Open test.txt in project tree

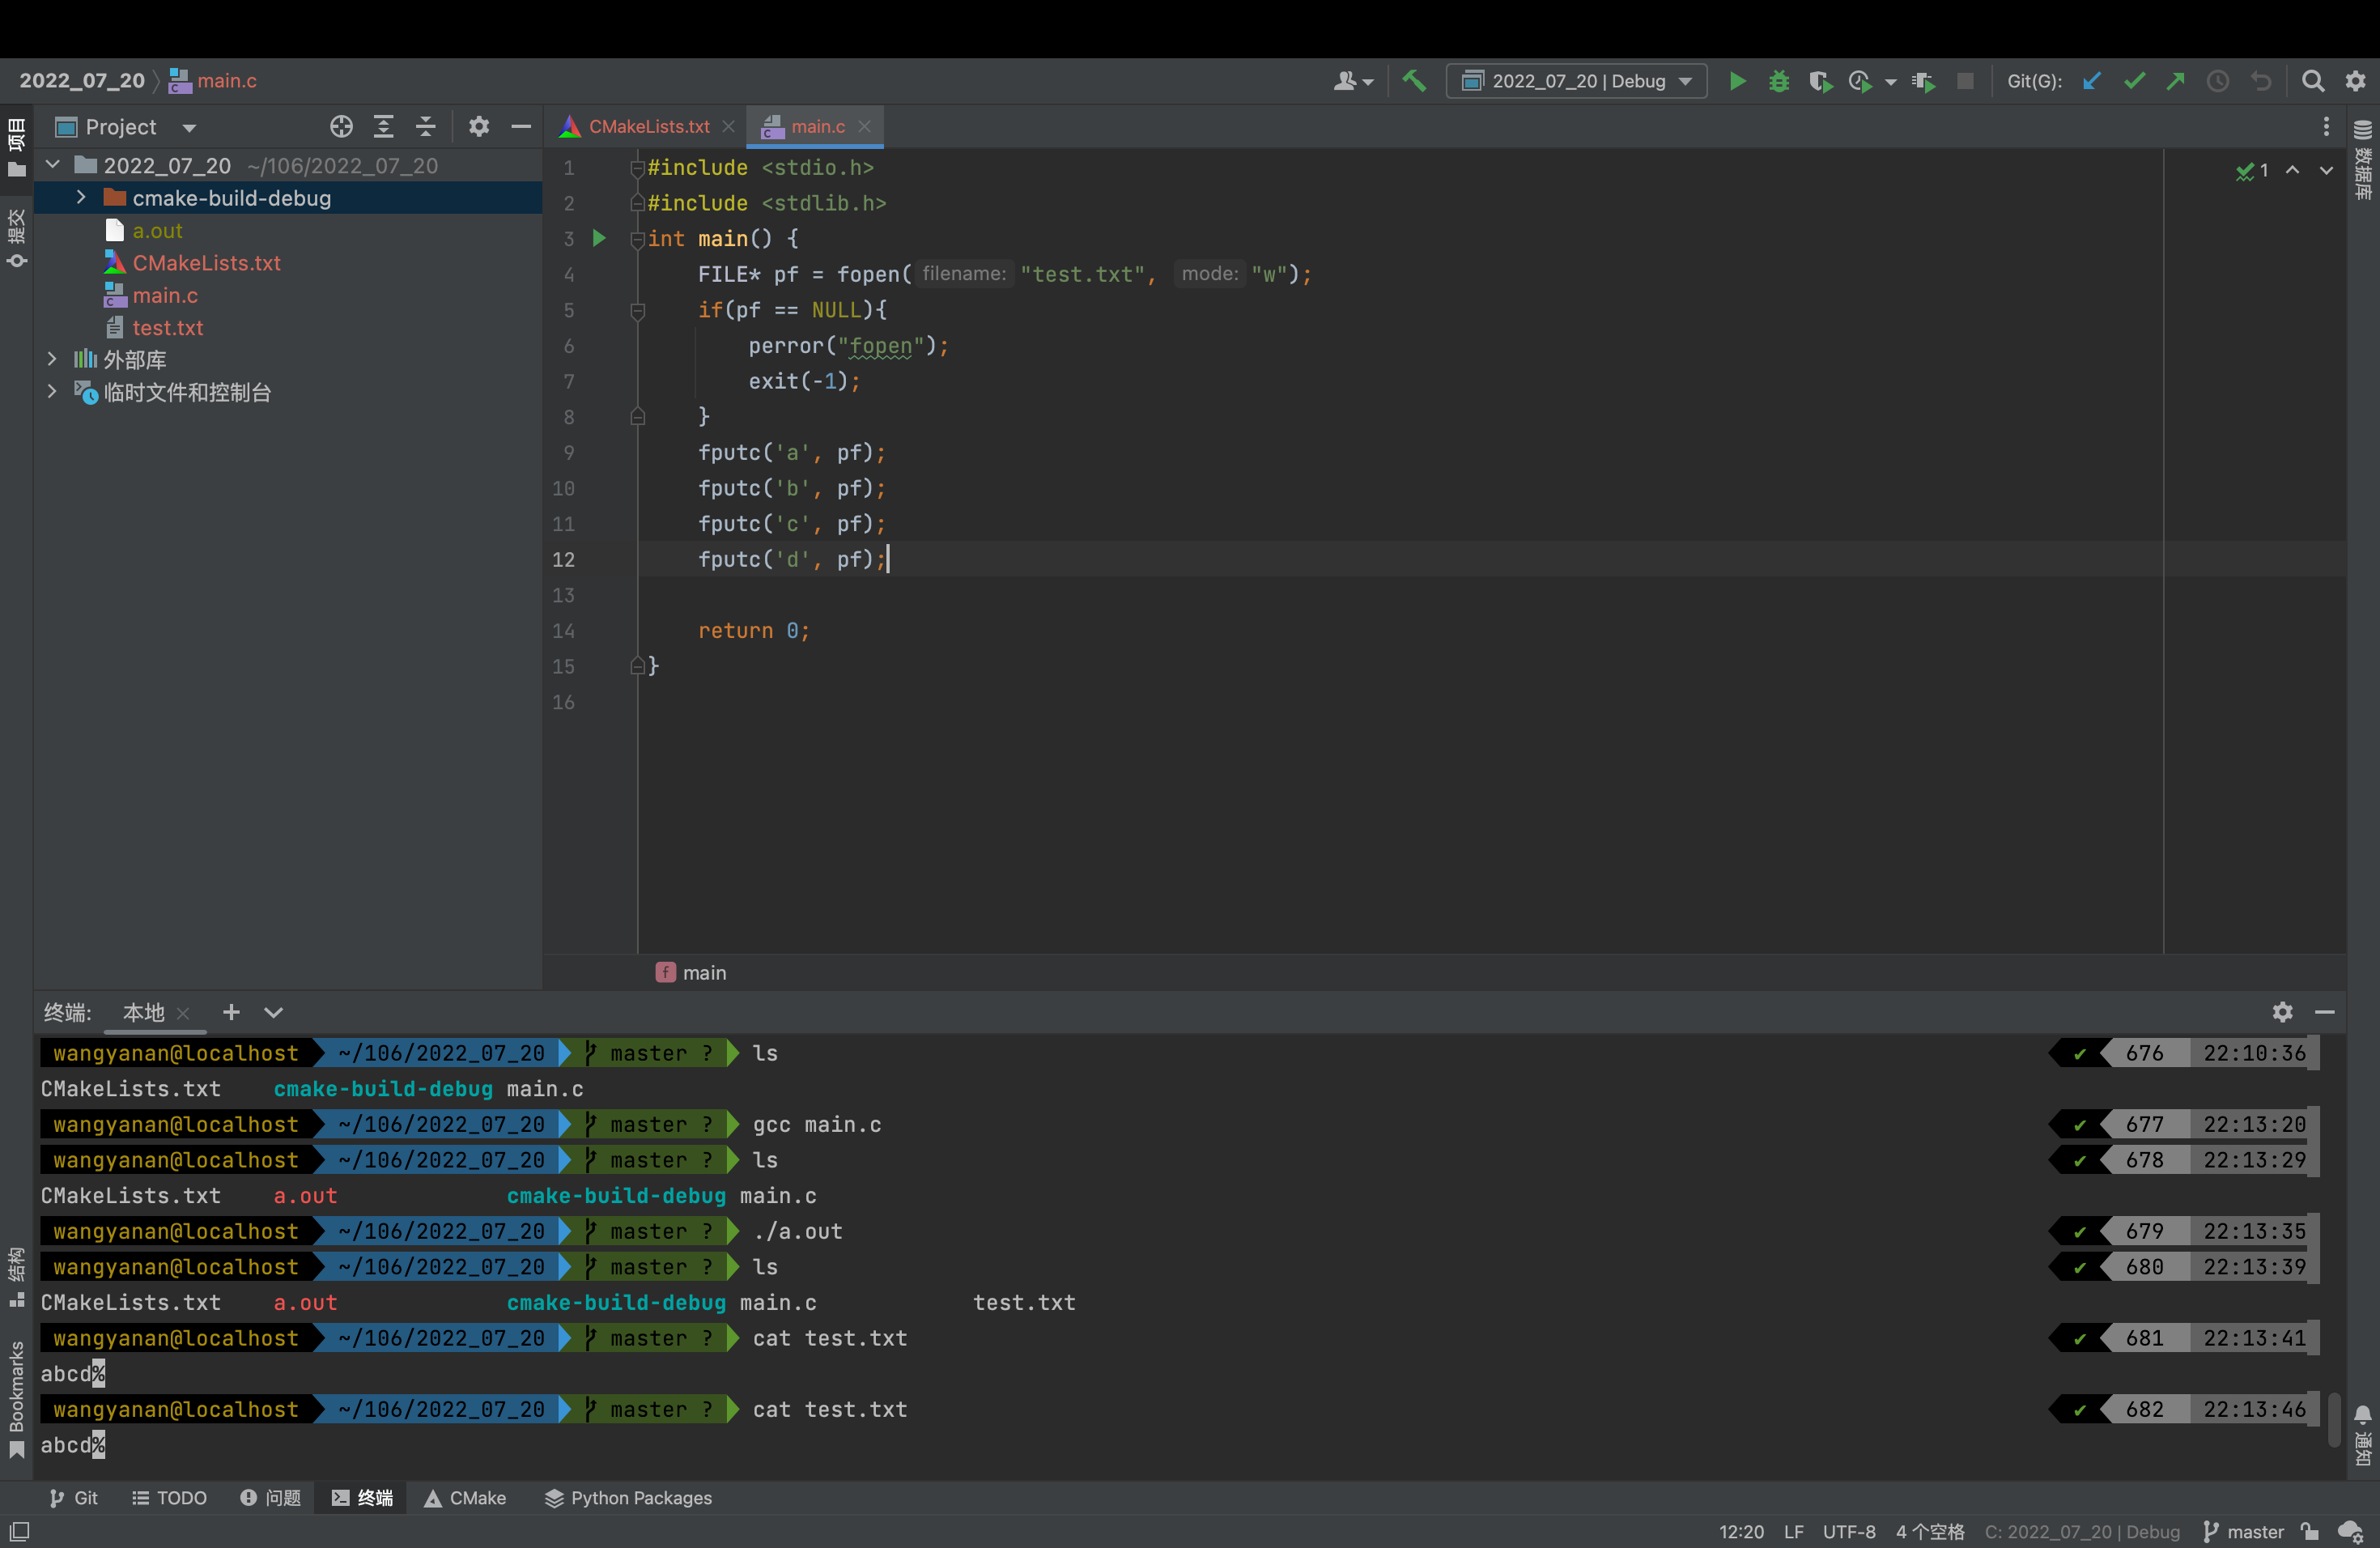pyautogui.click(x=167, y=328)
